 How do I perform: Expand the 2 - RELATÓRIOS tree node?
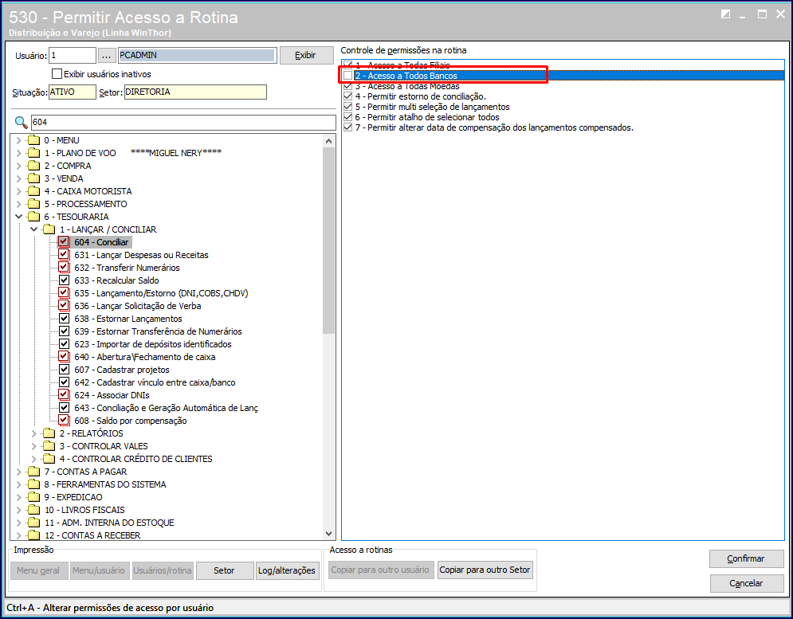[34, 433]
